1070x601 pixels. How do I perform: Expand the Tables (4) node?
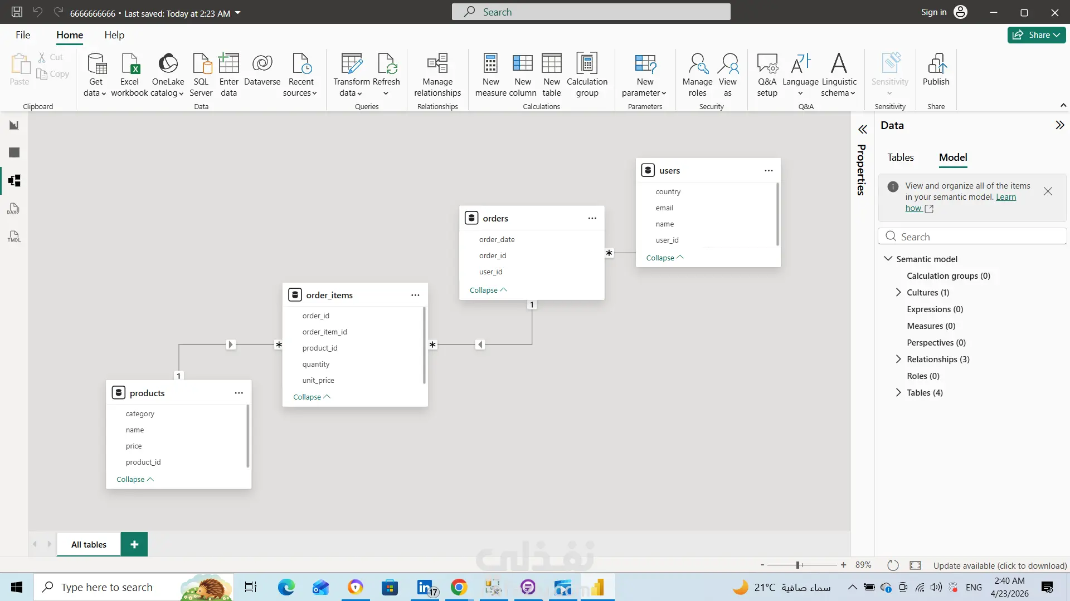click(898, 392)
